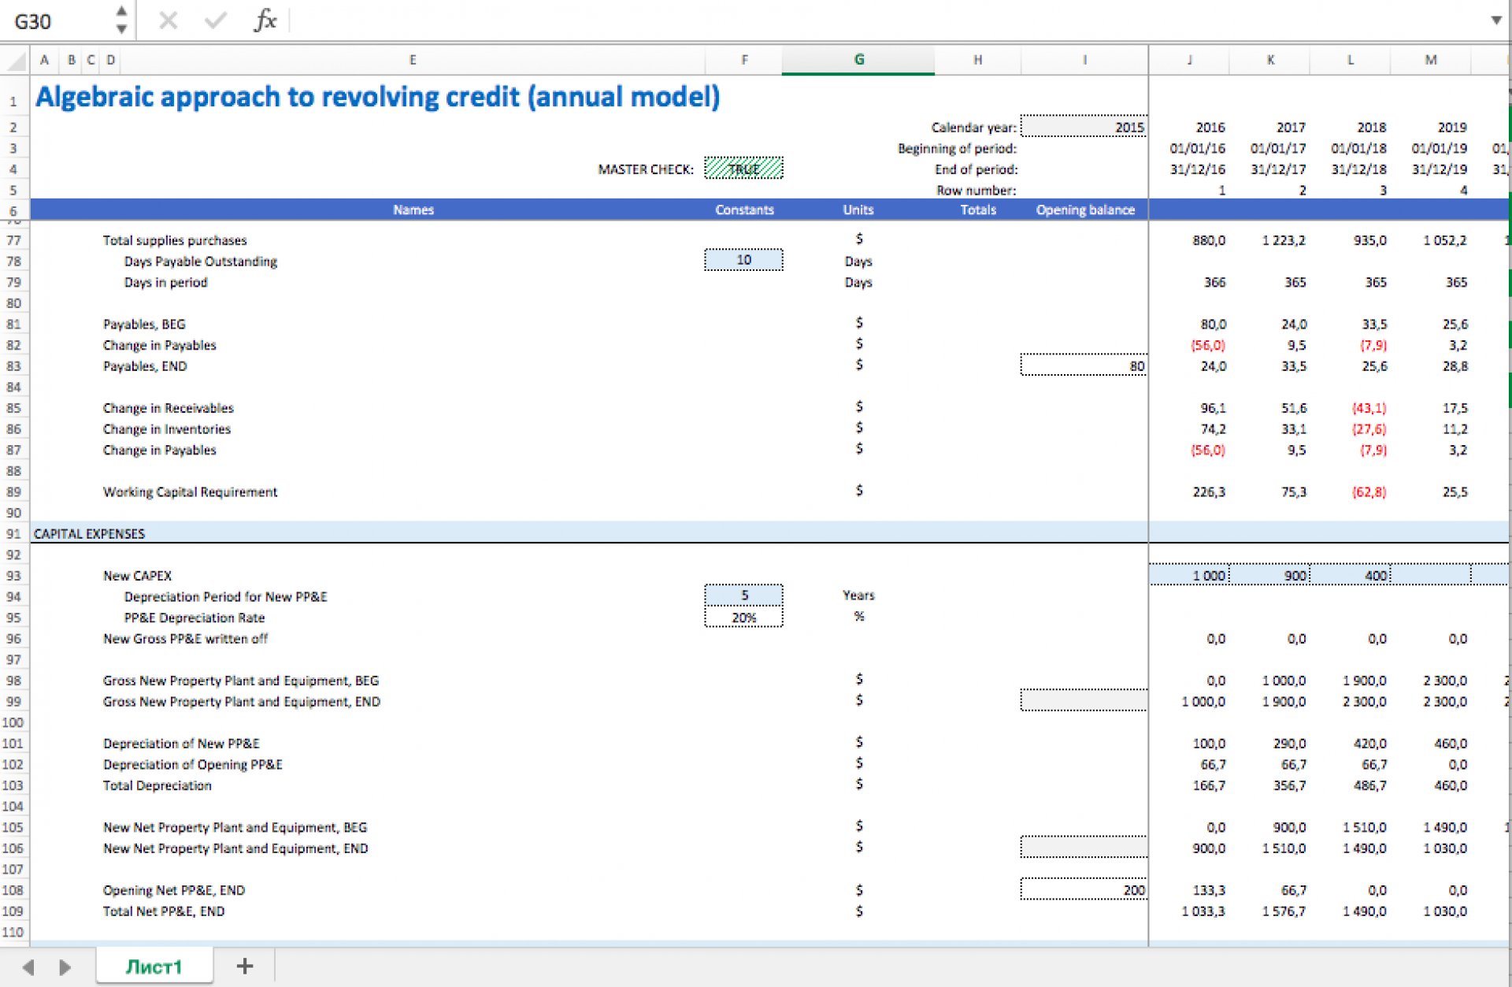The height and width of the screenshot is (987, 1512).
Task: Click 2016 Total supplies purchases 880,0
Action: tap(1208, 240)
